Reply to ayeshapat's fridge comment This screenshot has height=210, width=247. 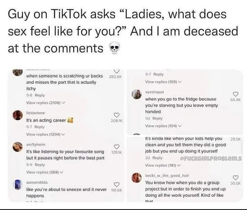158,118
